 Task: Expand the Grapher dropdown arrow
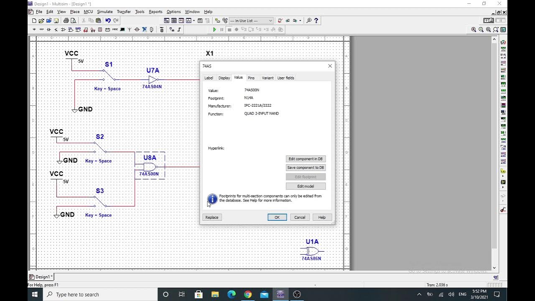click(x=194, y=20)
